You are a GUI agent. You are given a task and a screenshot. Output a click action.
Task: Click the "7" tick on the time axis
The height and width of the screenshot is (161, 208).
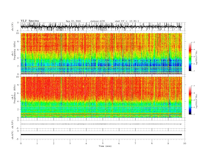136,143
